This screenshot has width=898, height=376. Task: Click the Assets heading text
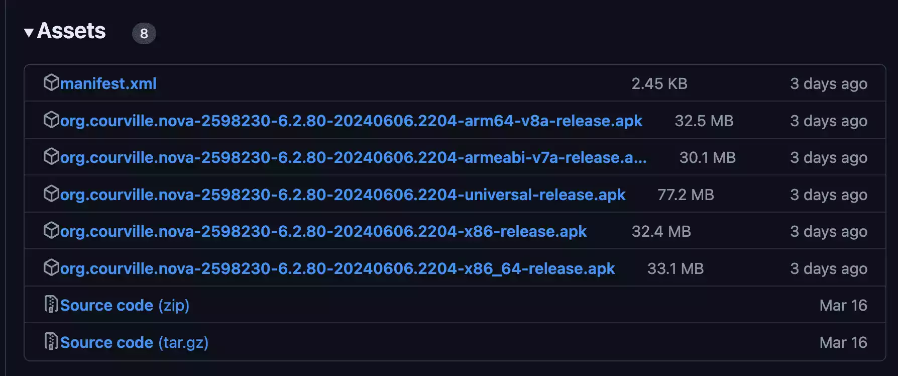(x=71, y=31)
